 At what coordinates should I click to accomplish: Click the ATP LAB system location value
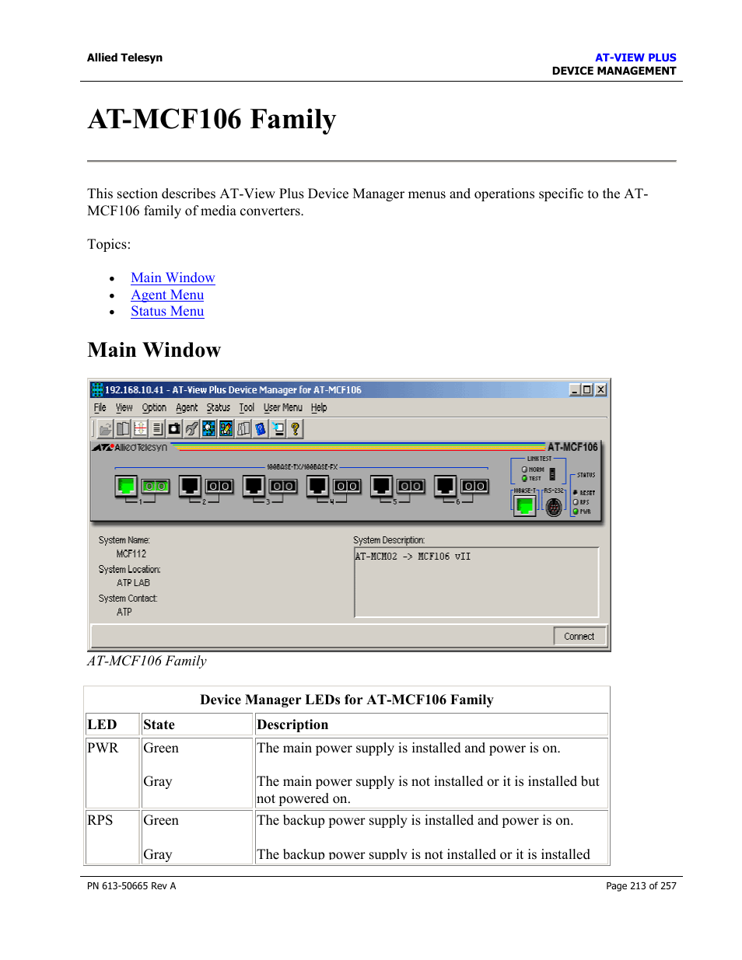tap(133, 582)
